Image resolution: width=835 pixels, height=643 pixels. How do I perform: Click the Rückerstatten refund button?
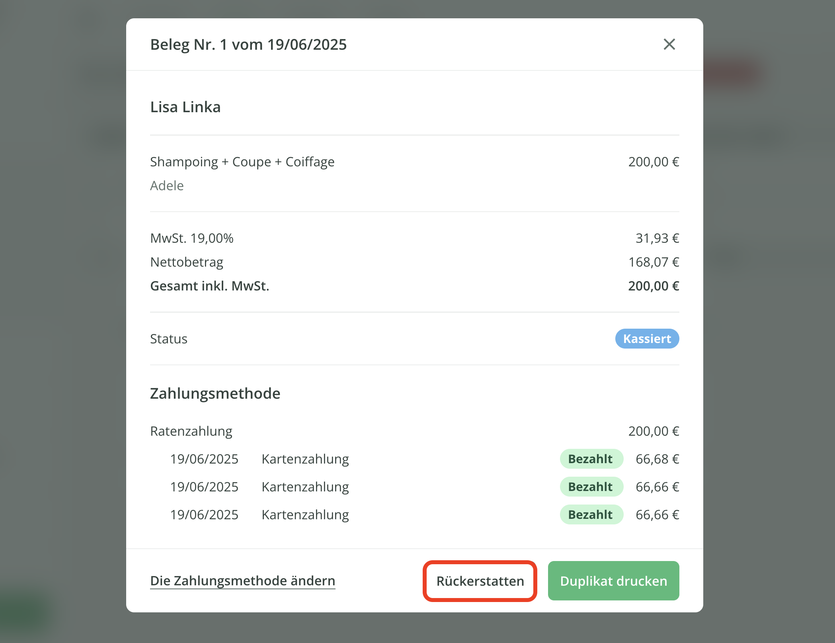(x=480, y=581)
